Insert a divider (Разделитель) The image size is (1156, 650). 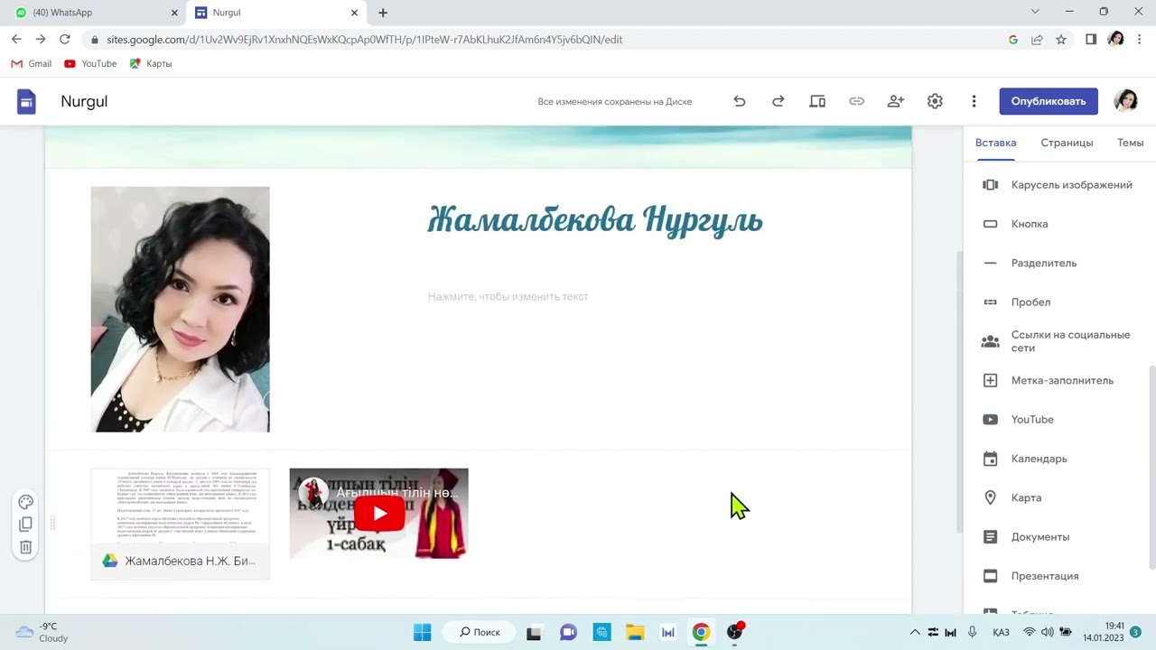coord(1057,263)
